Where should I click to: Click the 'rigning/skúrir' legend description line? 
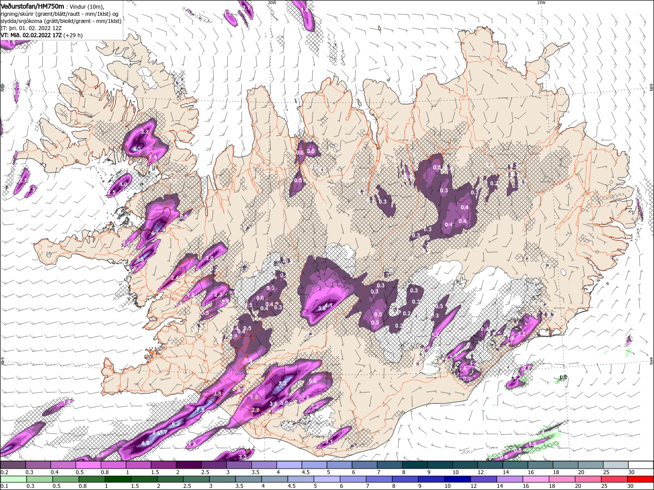click(x=60, y=13)
